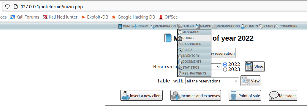Click the MENU text link in top bar

[127, 26]
